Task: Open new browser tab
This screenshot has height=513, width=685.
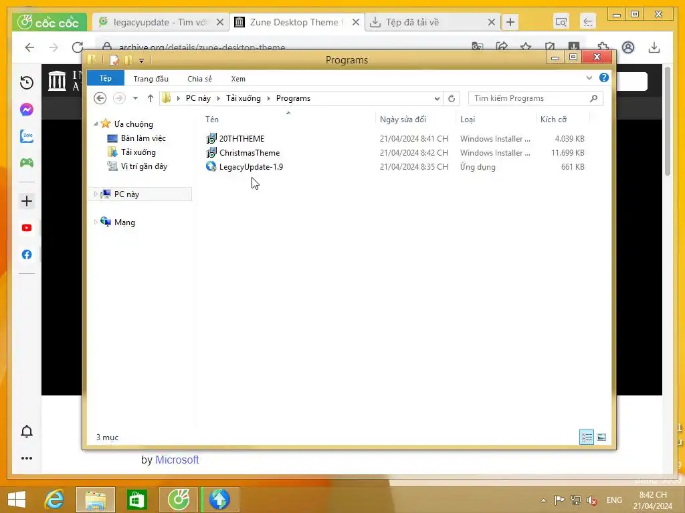Action: 510,22
